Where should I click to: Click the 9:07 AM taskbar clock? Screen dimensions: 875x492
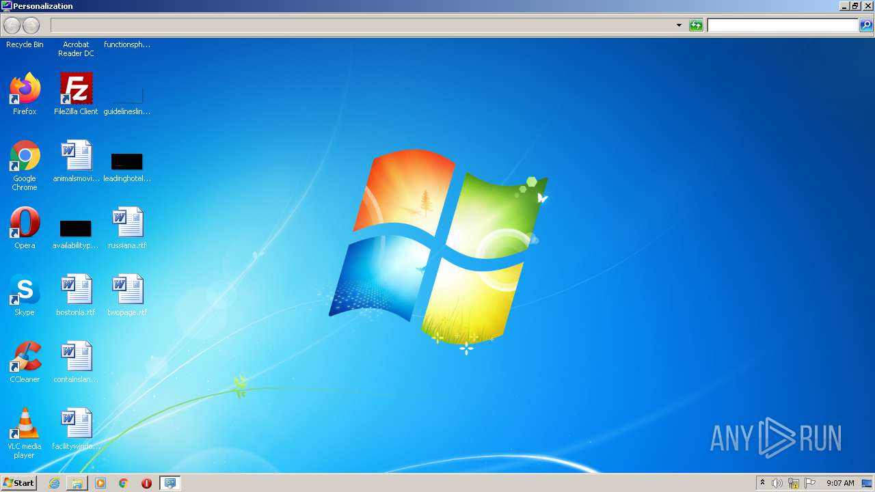tap(840, 483)
